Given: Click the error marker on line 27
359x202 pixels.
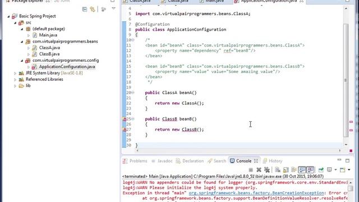Looking at the screenshot, I should point(124,130).
